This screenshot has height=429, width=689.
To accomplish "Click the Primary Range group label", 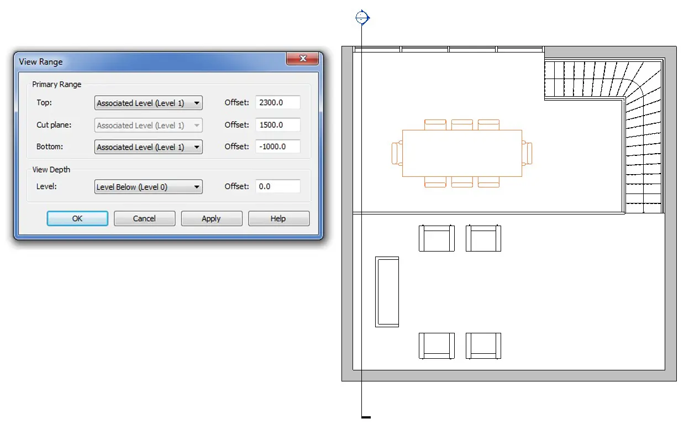I will click(56, 85).
